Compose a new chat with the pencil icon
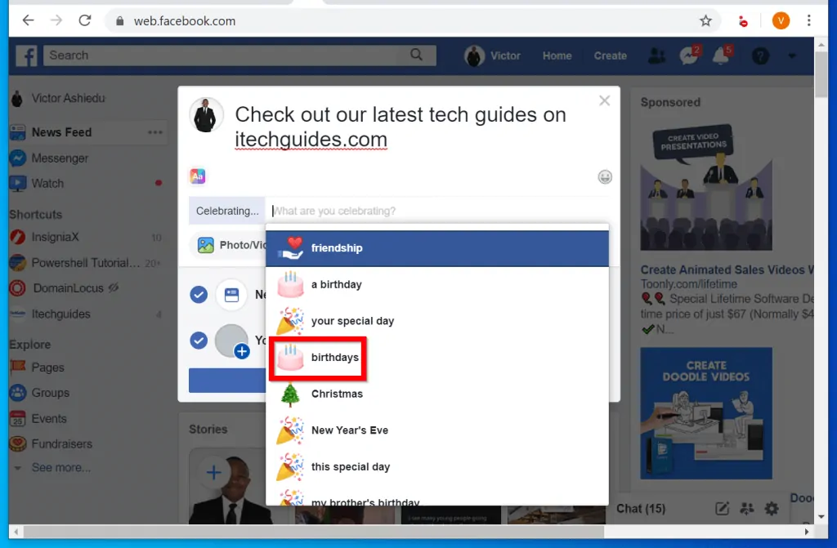This screenshot has width=837, height=548. click(x=722, y=508)
